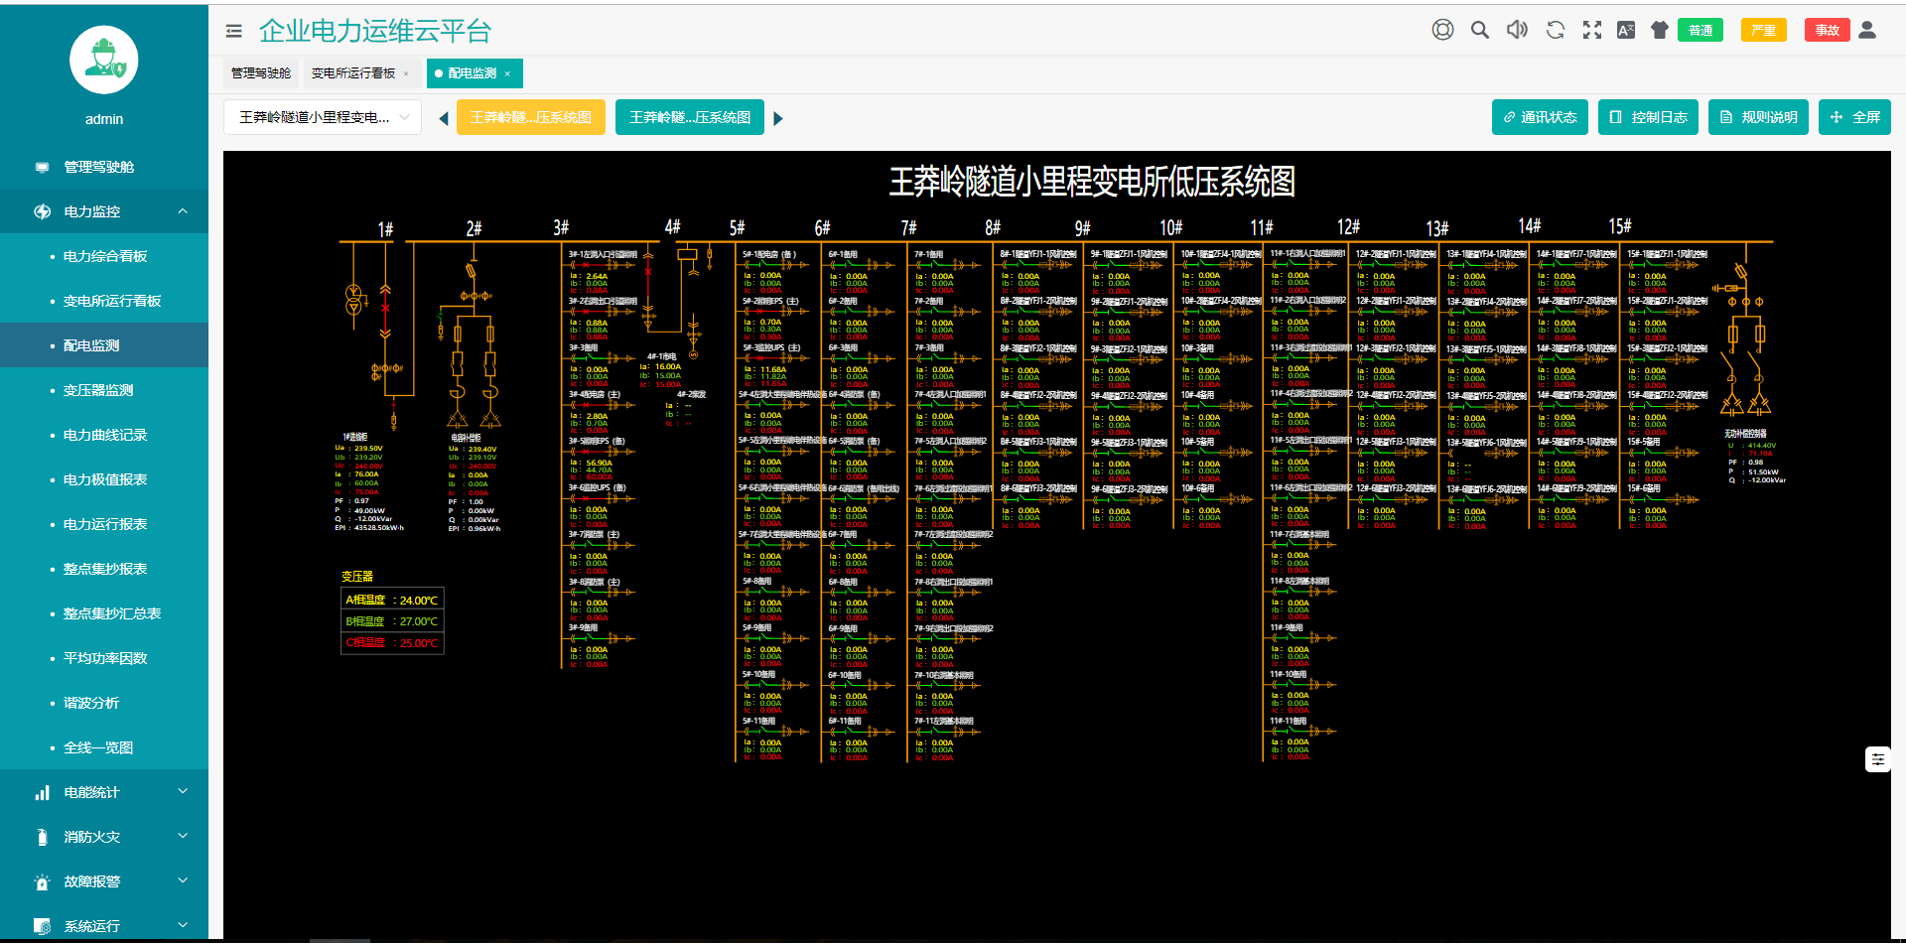The width and height of the screenshot is (1906, 944).
Task: Click the A相温度 24.00℃ reading
Action: click(392, 600)
